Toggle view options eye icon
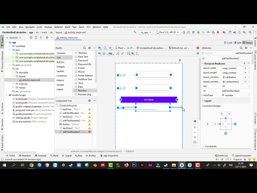 (99, 53)
